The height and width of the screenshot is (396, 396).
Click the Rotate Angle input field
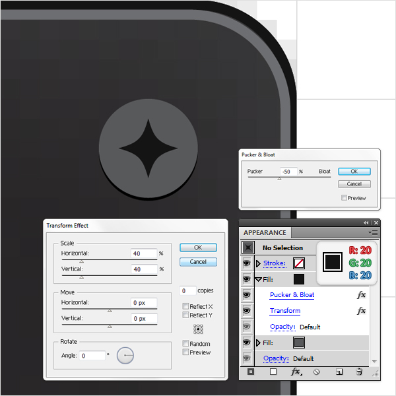[x=92, y=356]
